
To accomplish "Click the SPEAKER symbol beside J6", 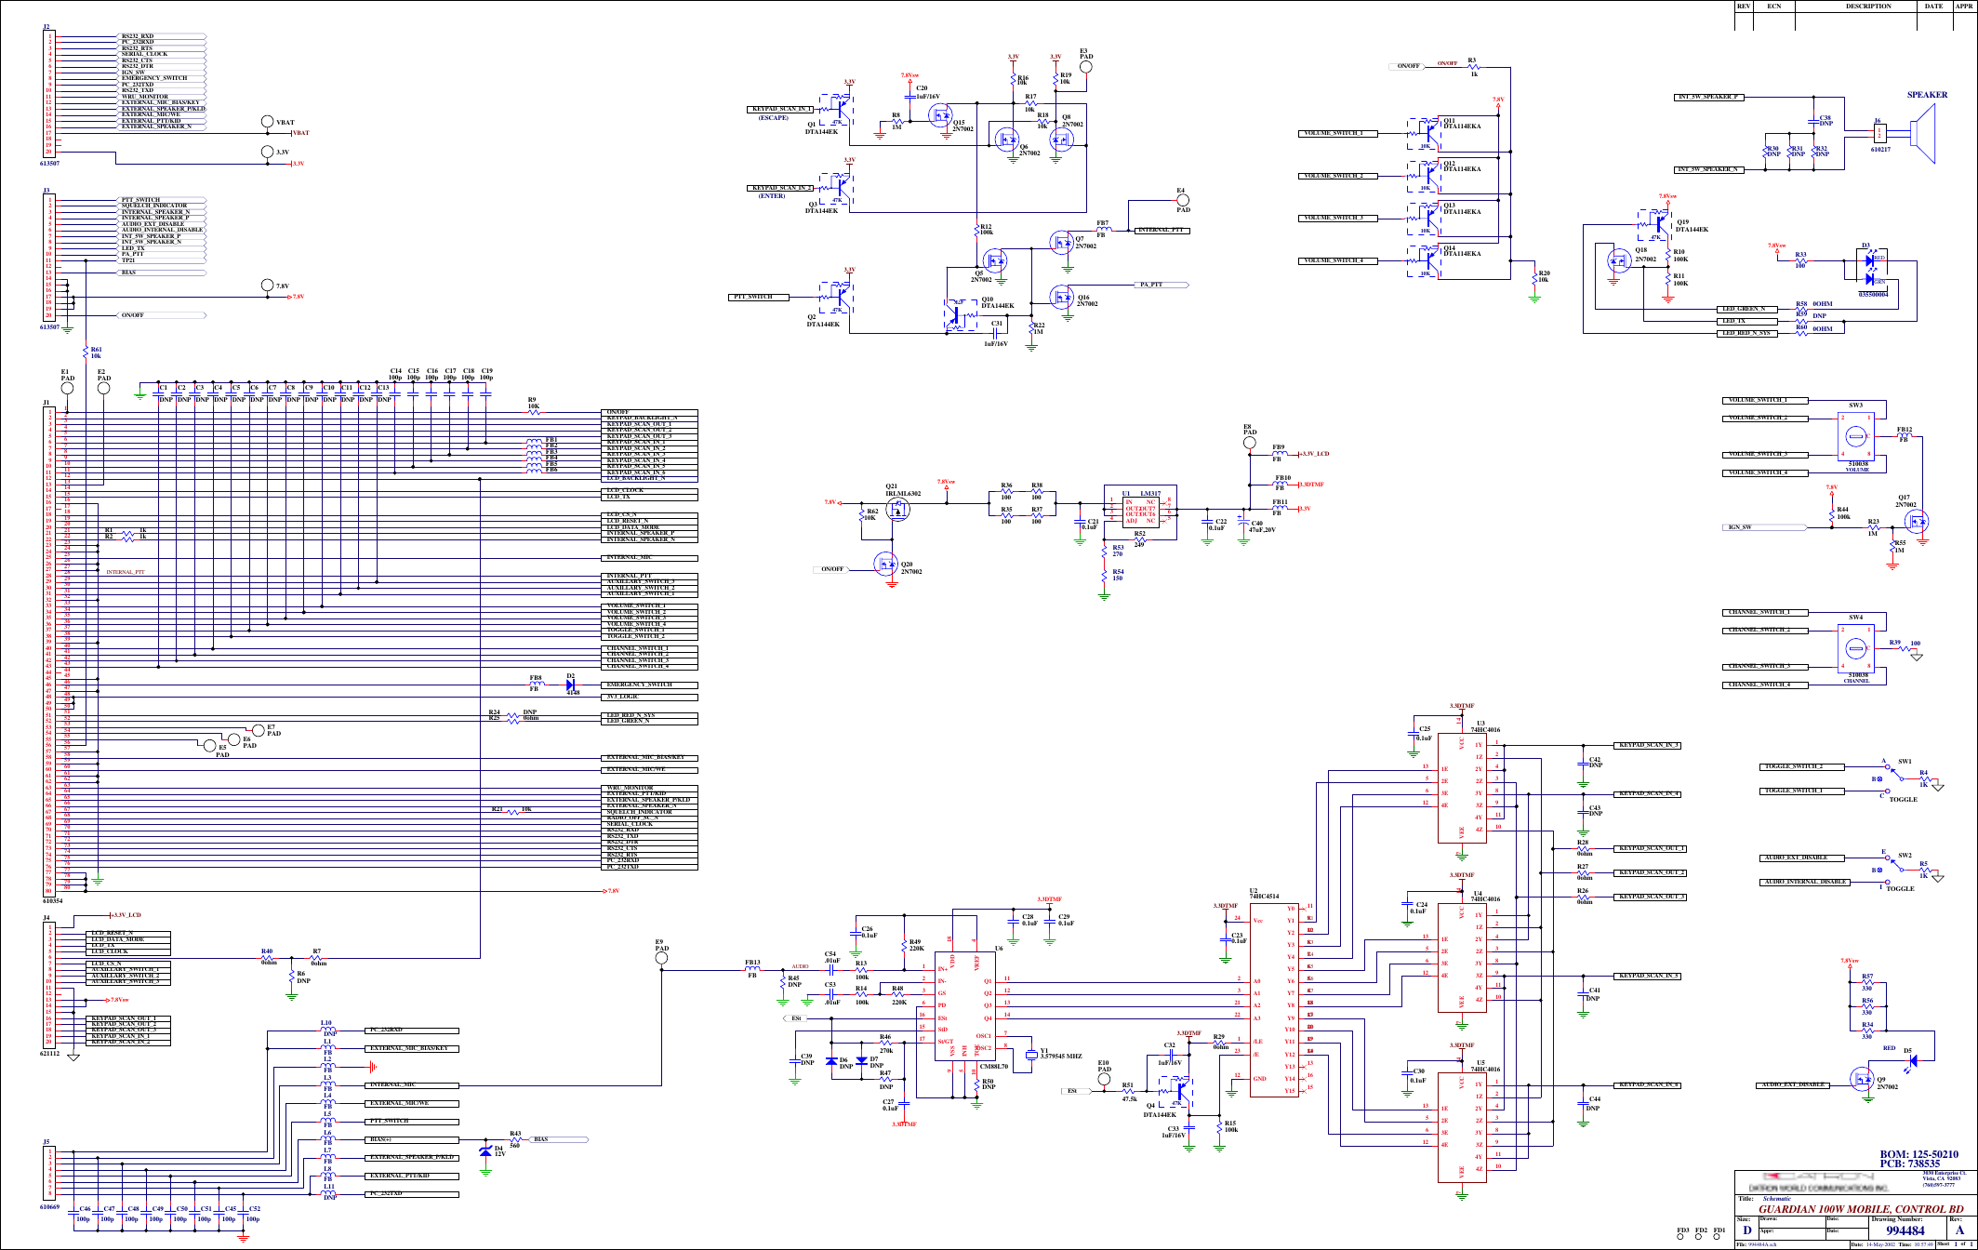I will pos(1921,134).
